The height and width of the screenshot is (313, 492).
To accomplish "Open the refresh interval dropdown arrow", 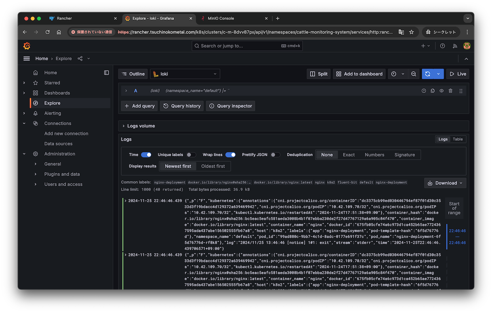I will [438, 74].
